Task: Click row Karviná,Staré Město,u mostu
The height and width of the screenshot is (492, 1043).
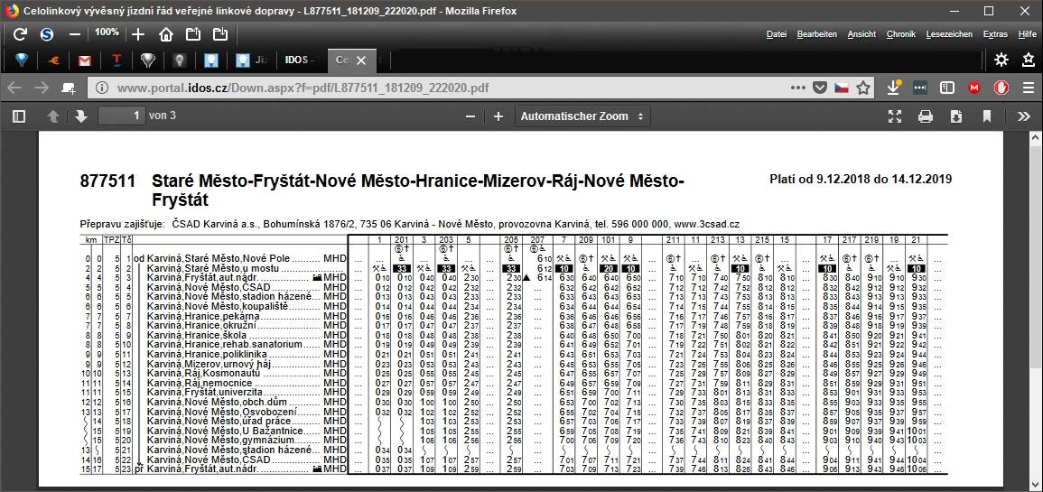Action: [x=512, y=269]
